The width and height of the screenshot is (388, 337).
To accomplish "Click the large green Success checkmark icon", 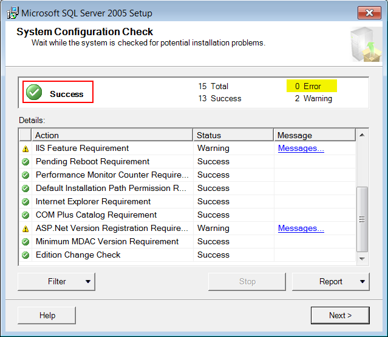I will [x=34, y=92].
